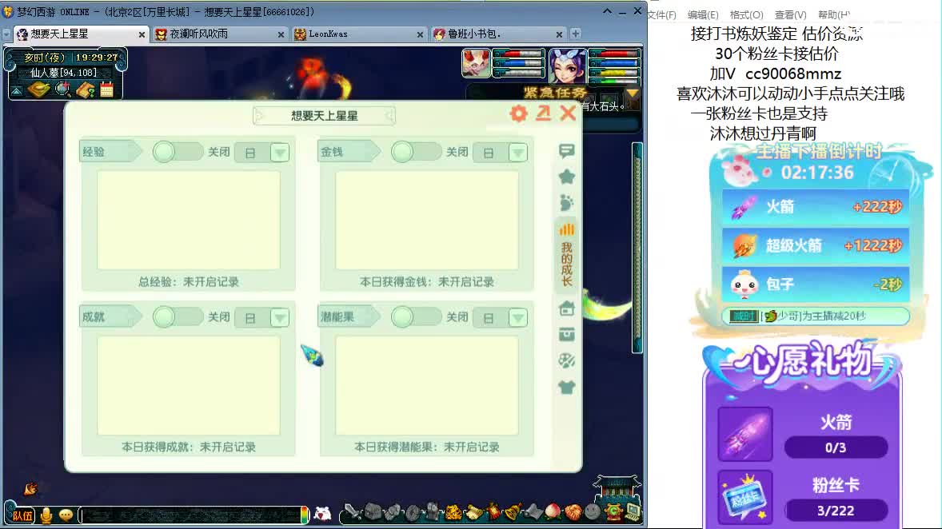Select the sword icon in bottom hotbar
The image size is (942, 529).
pyautogui.click(x=353, y=512)
